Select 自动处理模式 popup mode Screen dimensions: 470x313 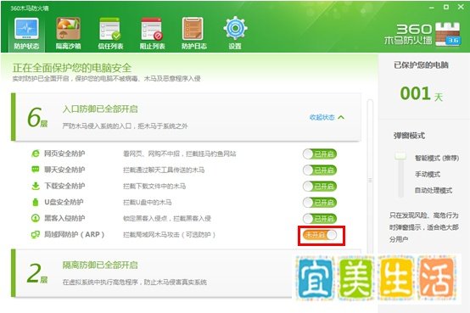[434, 190]
